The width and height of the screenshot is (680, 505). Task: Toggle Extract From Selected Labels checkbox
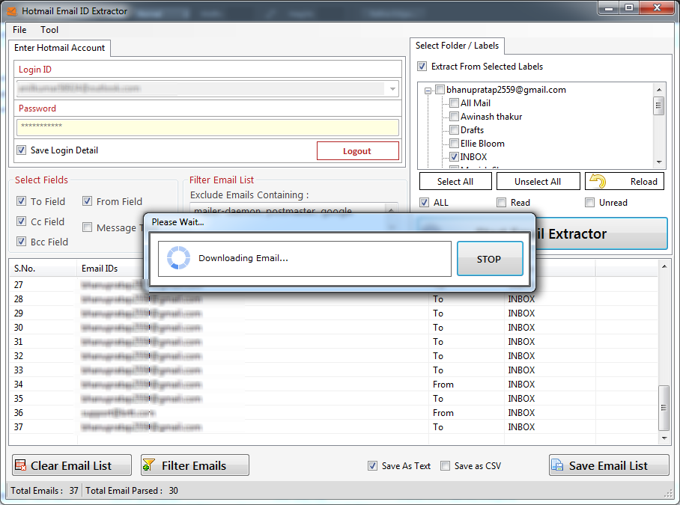point(422,67)
